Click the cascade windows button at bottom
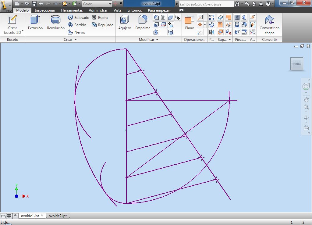This screenshot has width=312, height=225. 3,216
